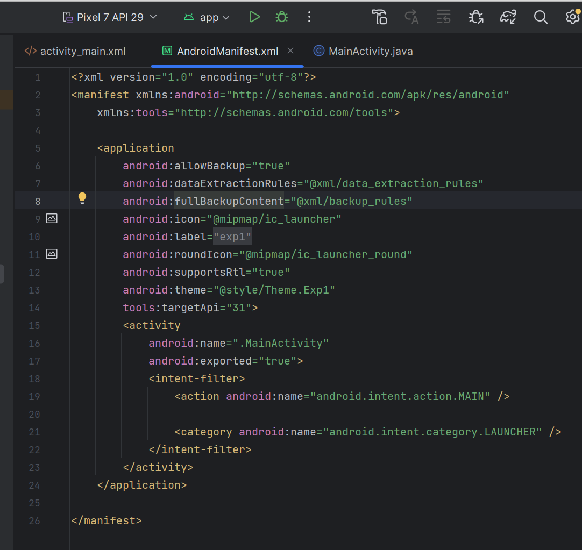Click the image gutter icon on line 9
This screenshot has height=550, width=582.
(x=52, y=219)
